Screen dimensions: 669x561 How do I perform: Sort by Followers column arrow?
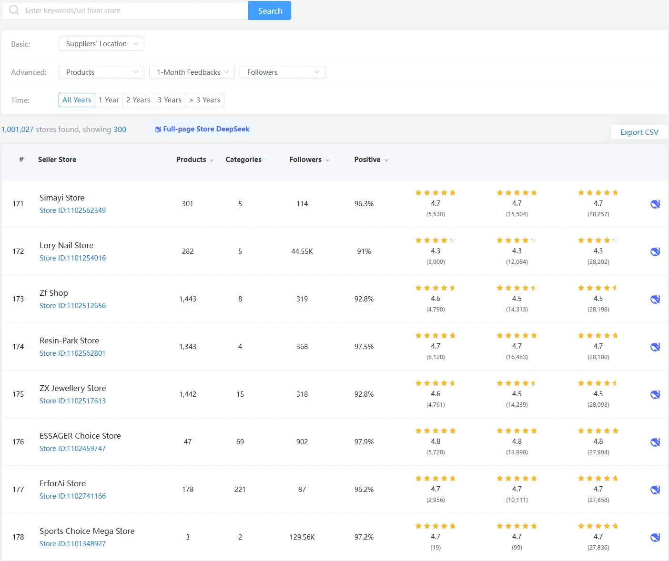(x=327, y=160)
